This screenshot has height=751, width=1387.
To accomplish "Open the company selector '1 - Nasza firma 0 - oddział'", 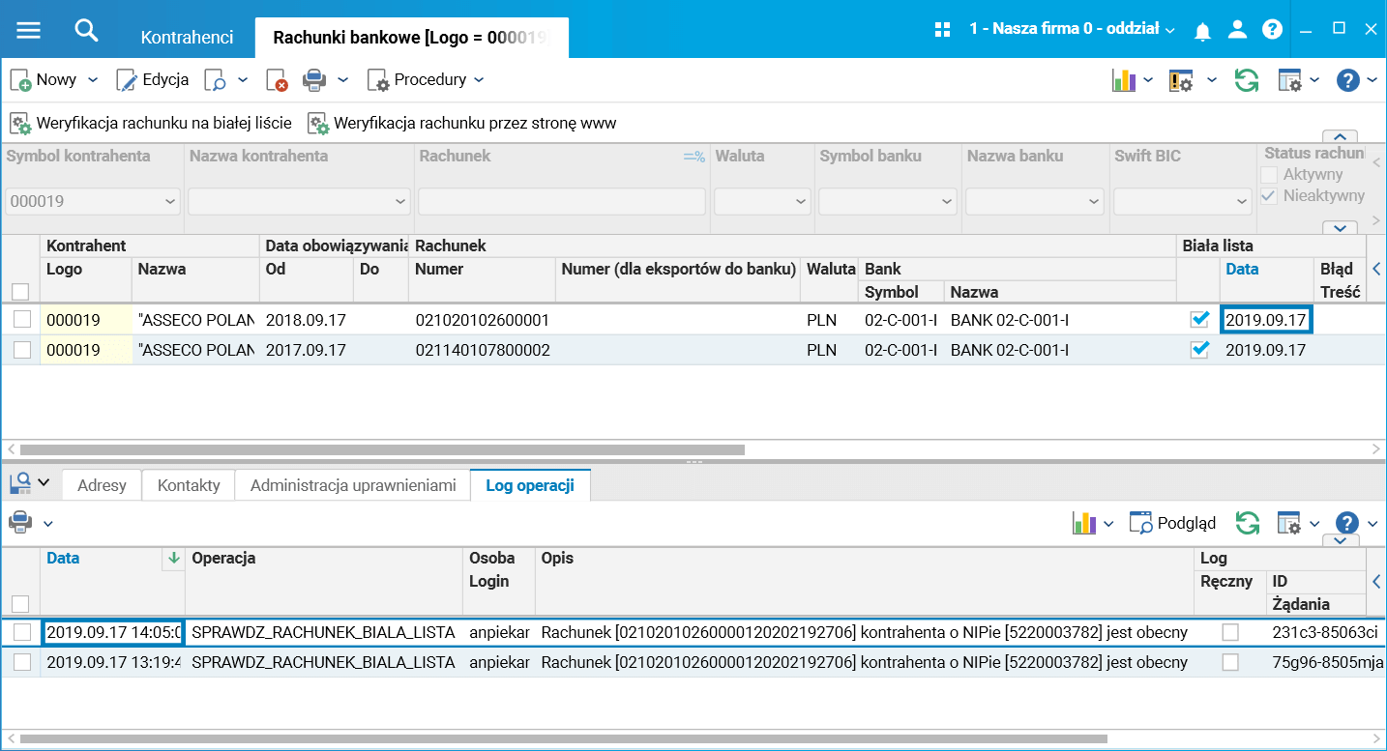I will point(1072,30).
